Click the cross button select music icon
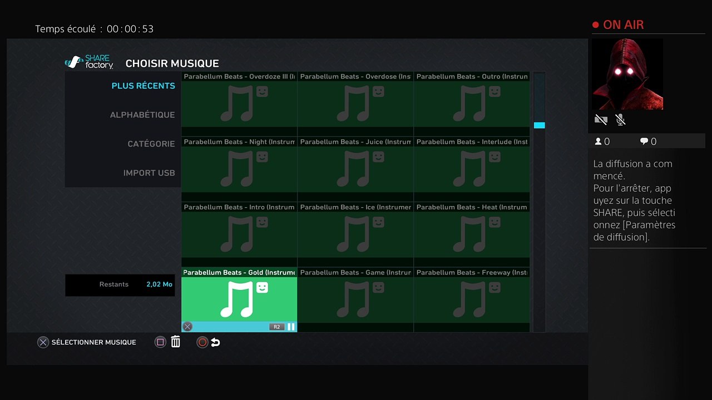 click(43, 342)
